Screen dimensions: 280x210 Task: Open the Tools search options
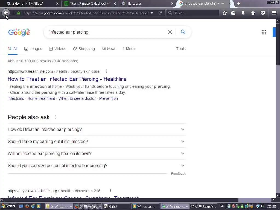[181, 49]
